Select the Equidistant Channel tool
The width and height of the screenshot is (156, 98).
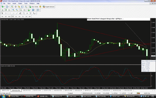tap(20, 13)
